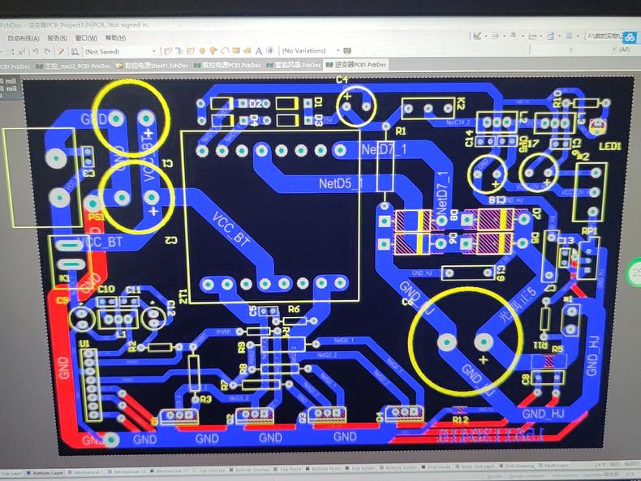This screenshot has width=641, height=481.
Task: Select the Top Paste layer tab
Action: point(287,470)
